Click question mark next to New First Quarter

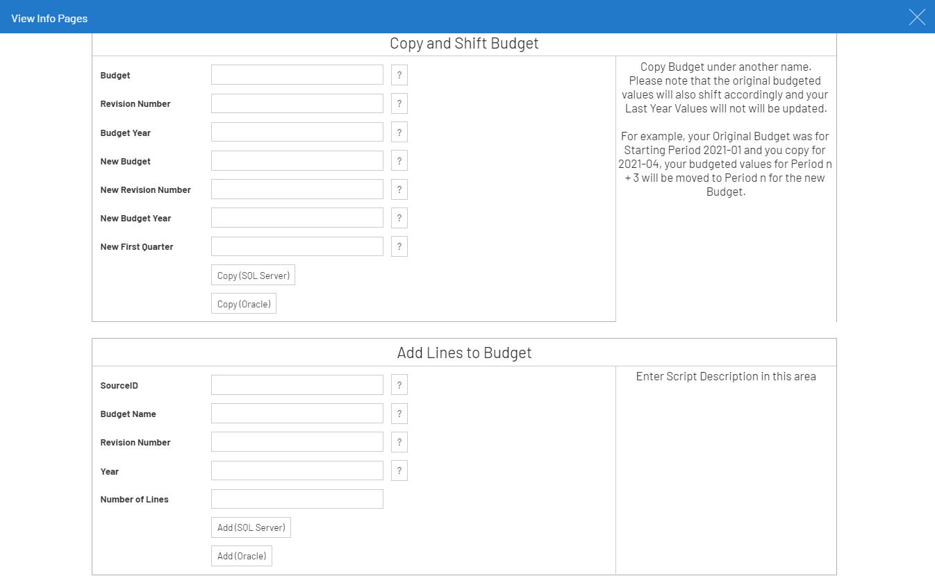coord(399,246)
